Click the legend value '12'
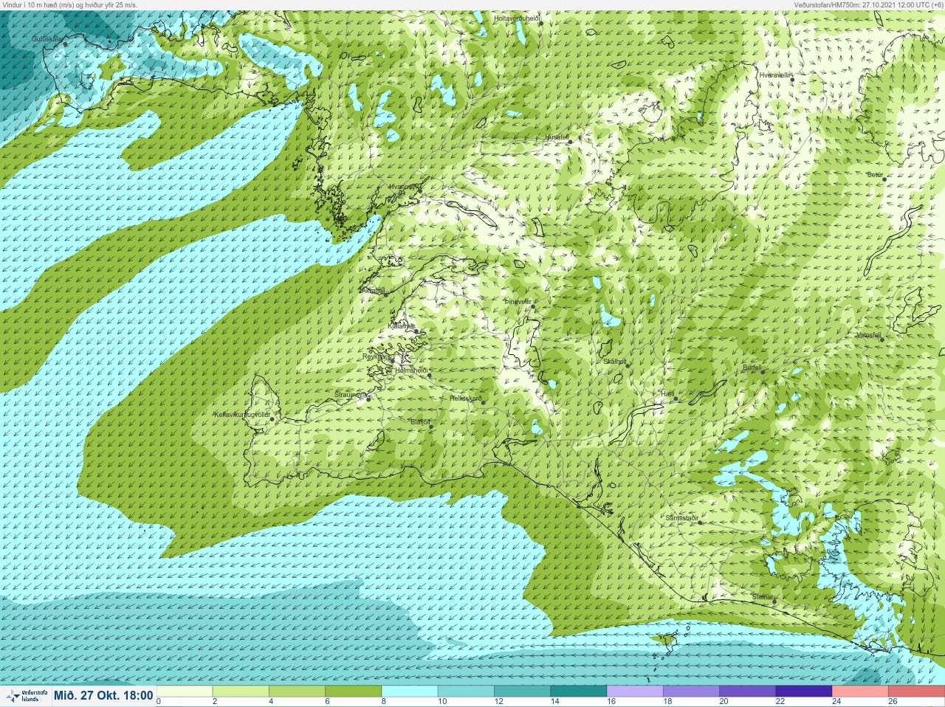Screen dimensions: 945x707 (x=498, y=701)
